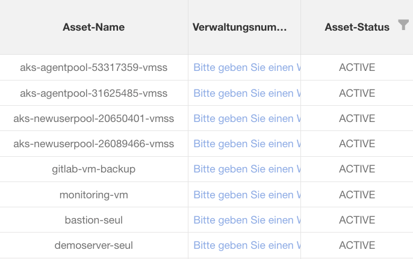
Task: Click ACTIVE status of aks-agentpool-31625485-vmss
Action: [356, 93]
